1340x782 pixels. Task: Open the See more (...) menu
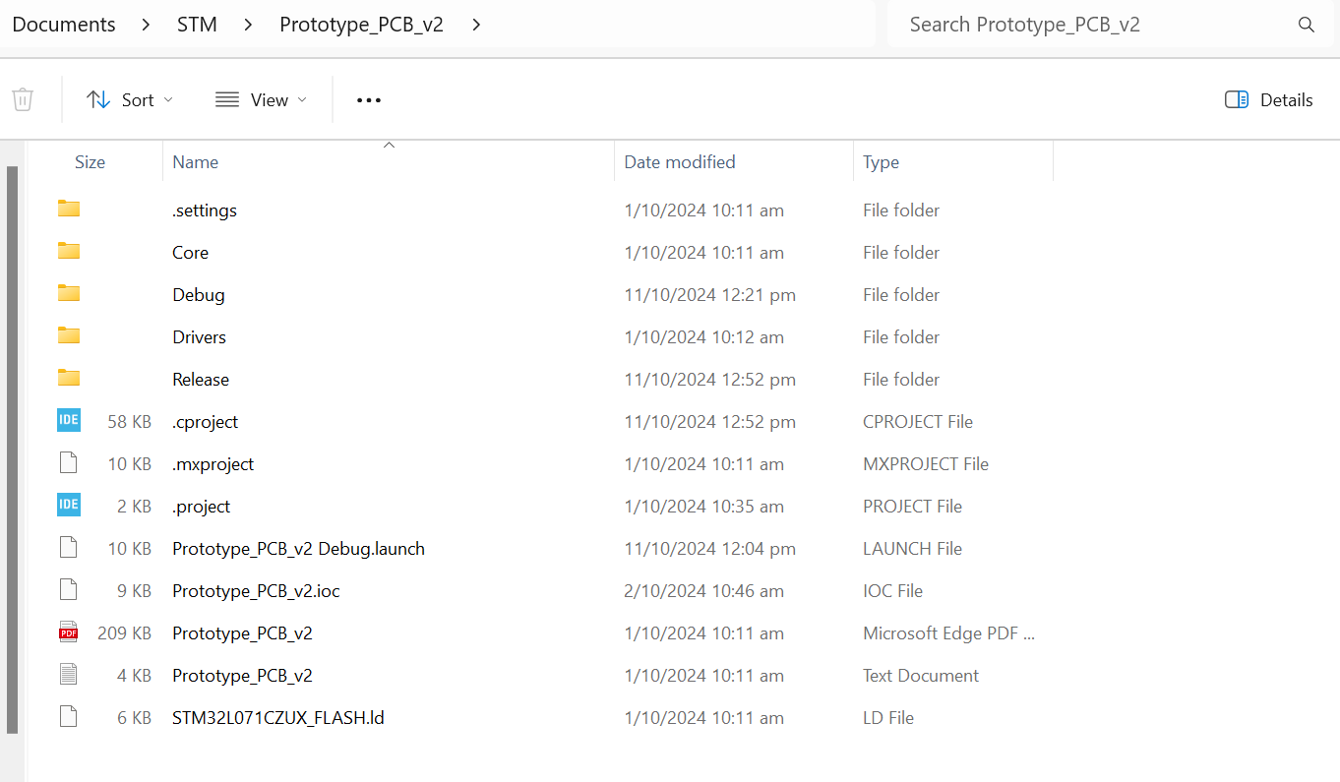368,99
